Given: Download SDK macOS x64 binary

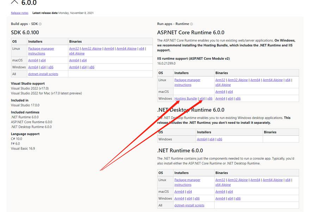Looking at the screenshot, I should [x=84, y=60].
